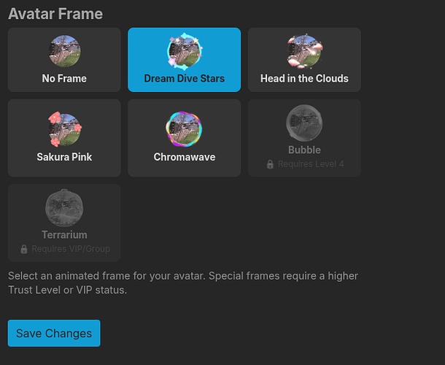The image size is (445, 365).
Task: Click the Dream Dive Stars avatar preview
Action: coord(185,51)
